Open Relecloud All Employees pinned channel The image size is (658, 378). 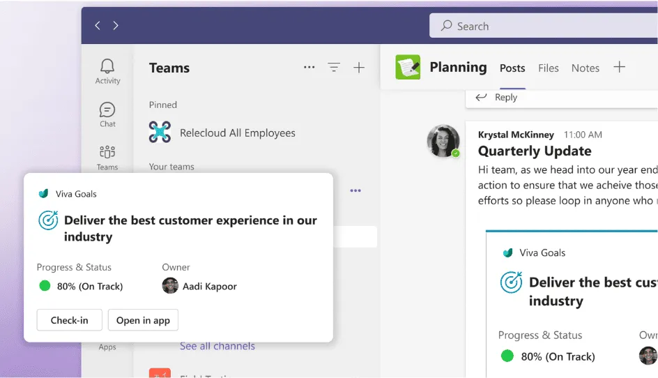click(237, 133)
